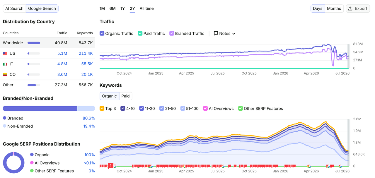375x178 pixels.
Task: Uncheck the 4-10 positions checkbox
Action: 123,108
